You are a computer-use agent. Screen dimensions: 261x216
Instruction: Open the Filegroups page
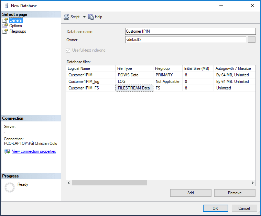click(x=18, y=31)
